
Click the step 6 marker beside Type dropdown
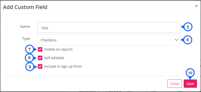188,40
